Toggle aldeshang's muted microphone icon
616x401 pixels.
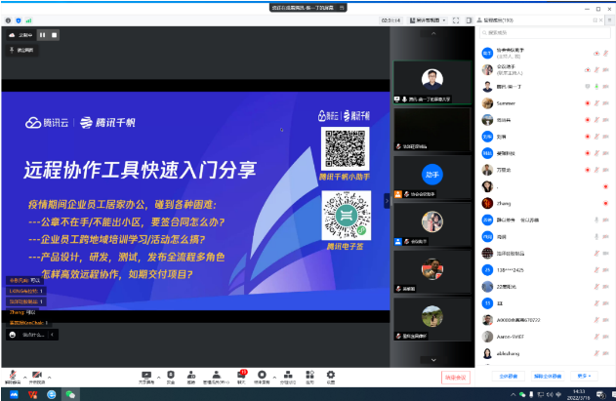(x=596, y=353)
